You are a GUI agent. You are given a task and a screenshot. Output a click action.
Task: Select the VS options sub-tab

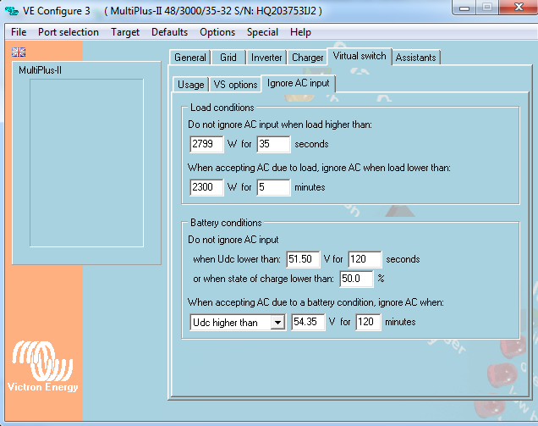pos(235,85)
